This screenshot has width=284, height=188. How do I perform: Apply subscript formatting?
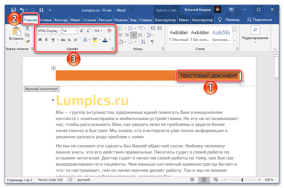tap(70, 40)
